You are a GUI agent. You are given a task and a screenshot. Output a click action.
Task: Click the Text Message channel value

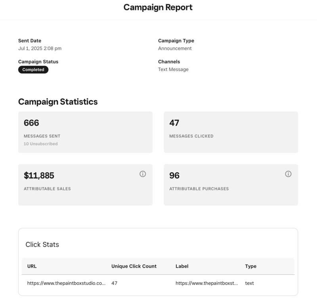[173, 69]
